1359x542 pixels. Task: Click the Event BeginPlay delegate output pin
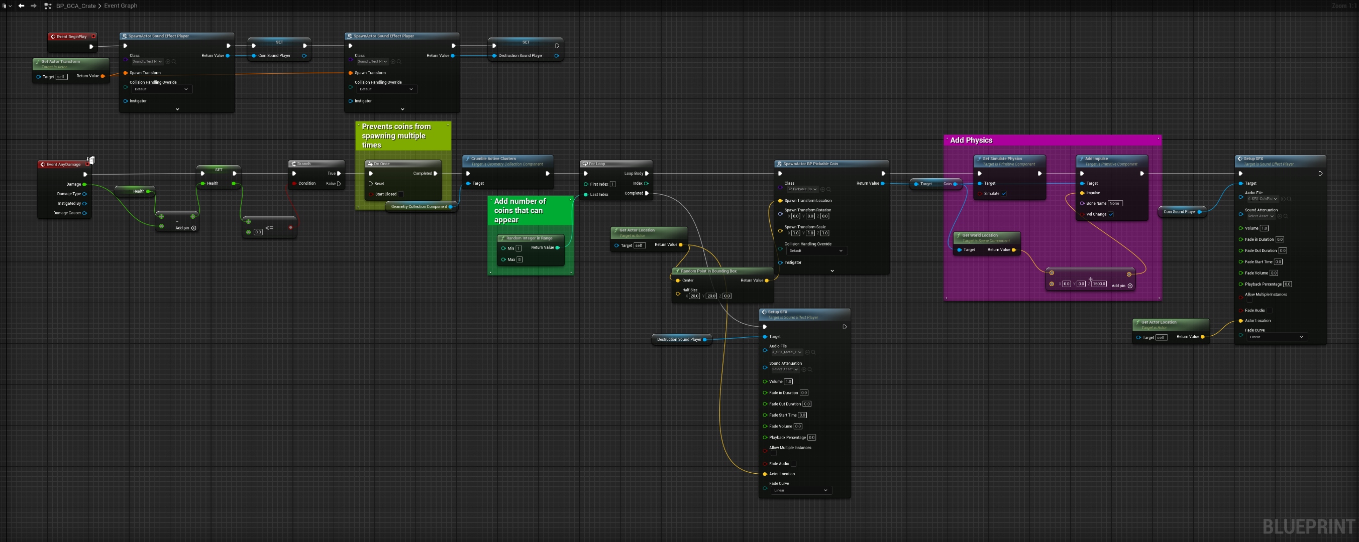[93, 36]
